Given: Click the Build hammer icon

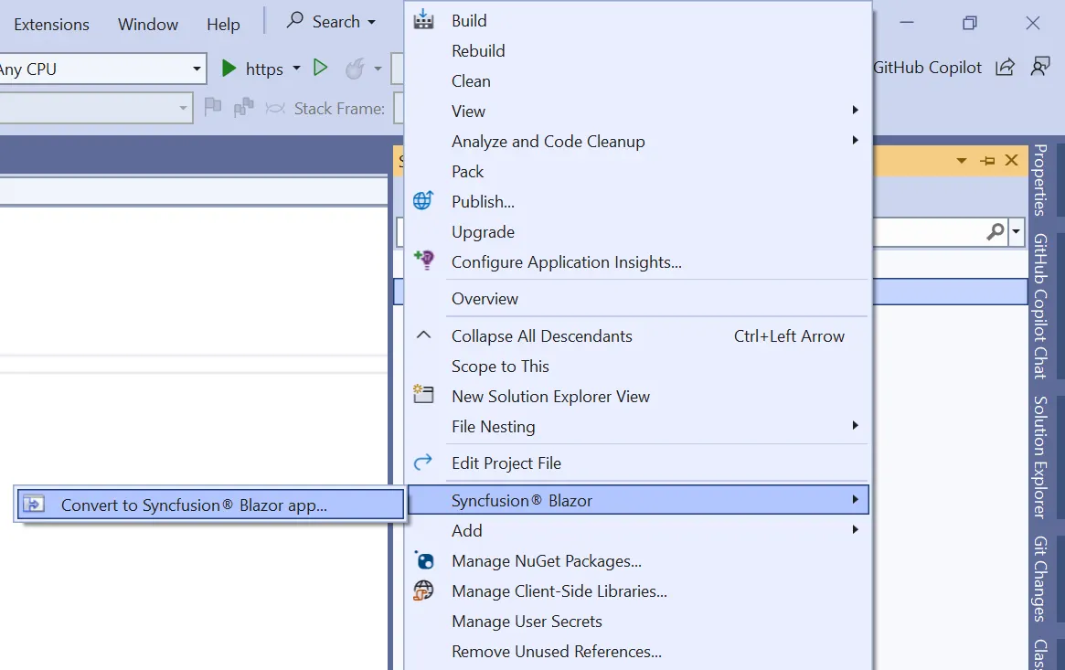Looking at the screenshot, I should pos(424,19).
